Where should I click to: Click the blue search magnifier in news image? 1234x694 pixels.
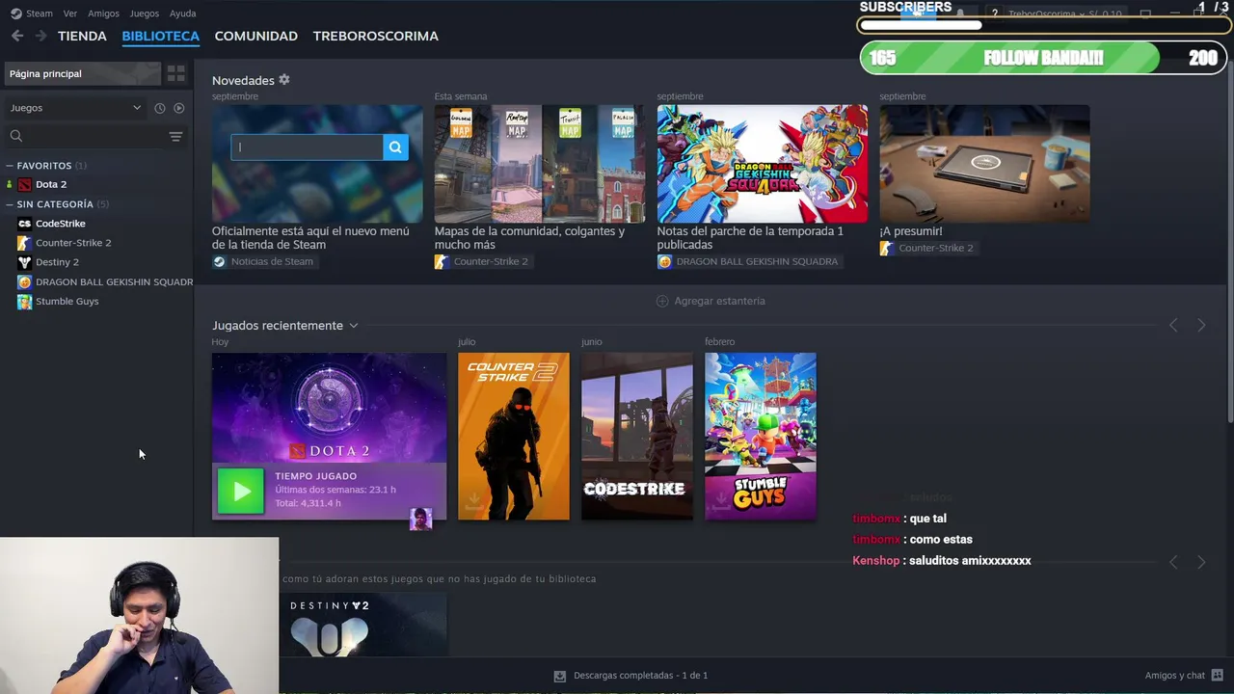click(395, 147)
